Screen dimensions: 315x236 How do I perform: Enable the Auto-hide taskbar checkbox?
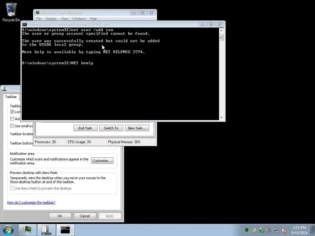point(12,119)
